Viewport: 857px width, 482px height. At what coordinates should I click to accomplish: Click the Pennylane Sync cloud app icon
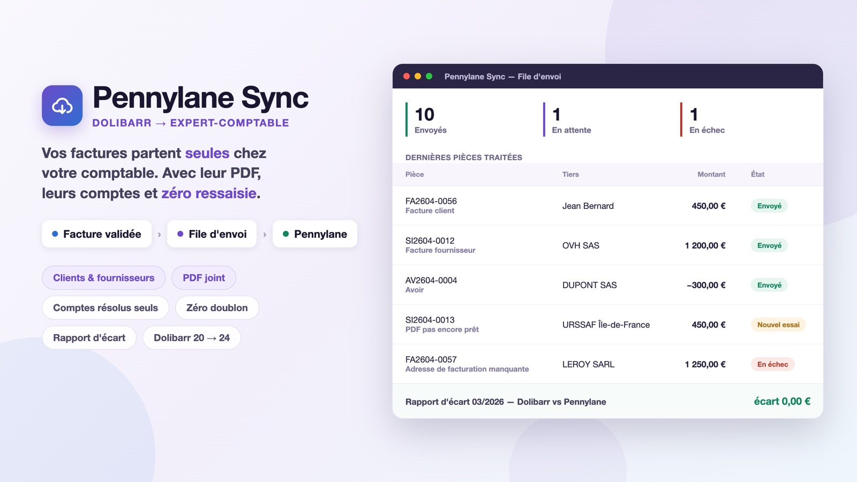pyautogui.click(x=62, y=106)
